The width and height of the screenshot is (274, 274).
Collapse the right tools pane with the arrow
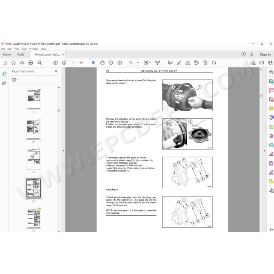click(x=265, y=150)
